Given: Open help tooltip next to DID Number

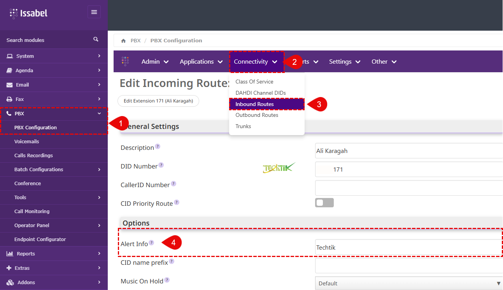Looking at the screenshot, I should [161, 165].
